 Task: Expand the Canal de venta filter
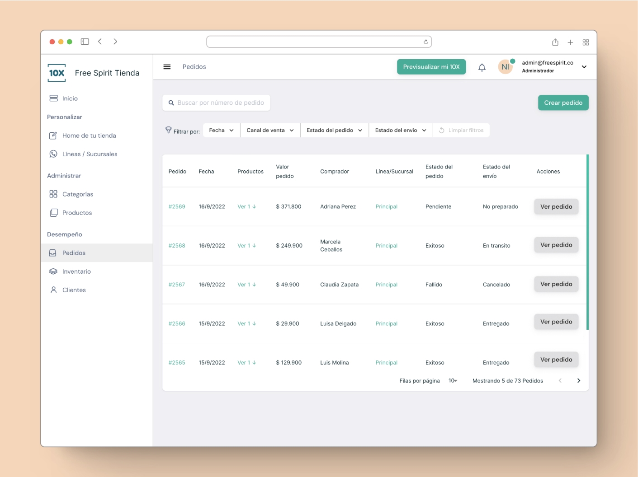tap(270, 130)
